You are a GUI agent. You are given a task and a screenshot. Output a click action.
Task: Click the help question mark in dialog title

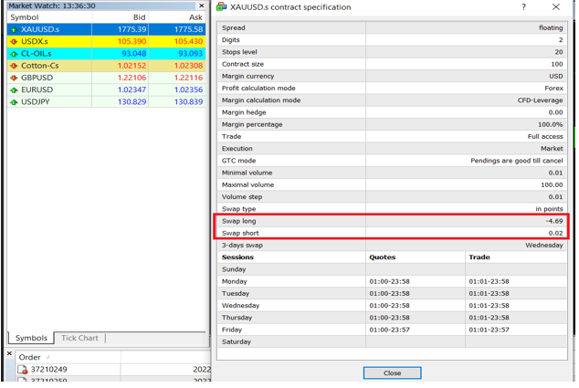coord(523,7)
